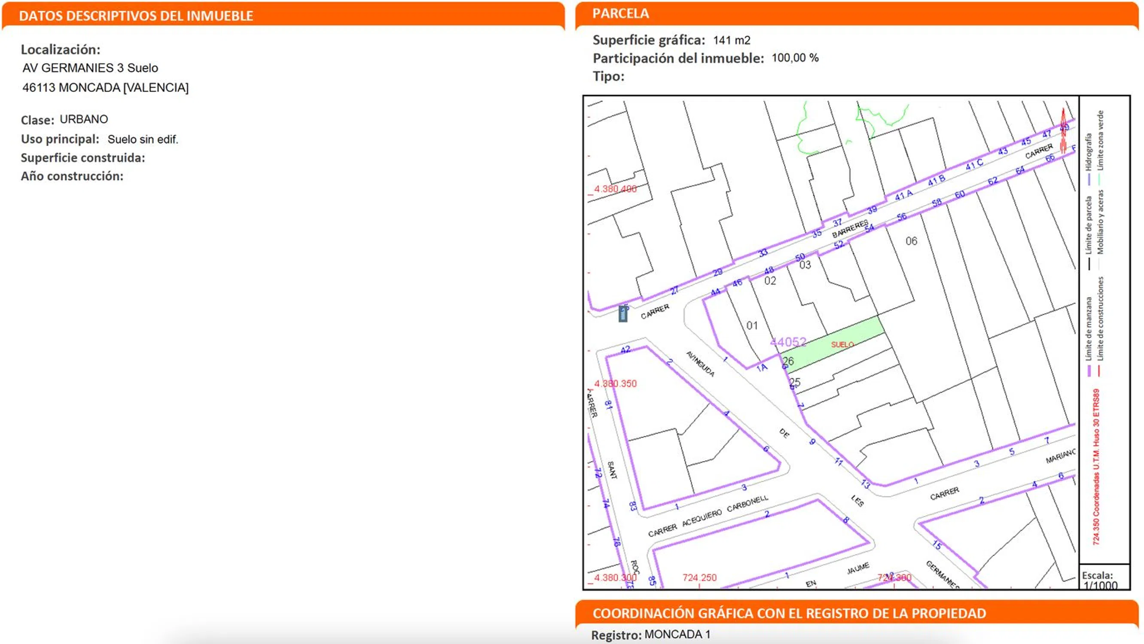This screenshot has width=1144, height=644.
Task: Click parcel number 25 on the map
Action: point(795,382)
